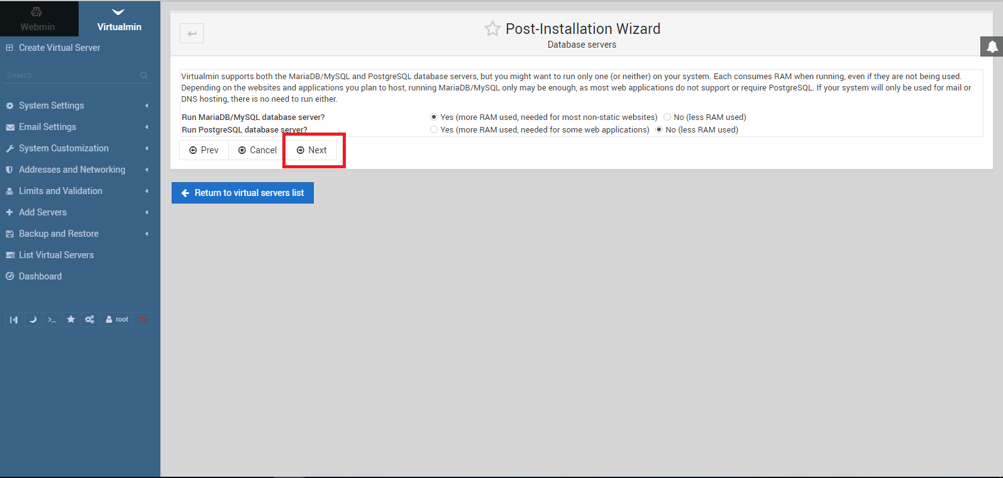Switch to the Webmin tab
The image size is (1003, 478).
(x=38, y=19)
